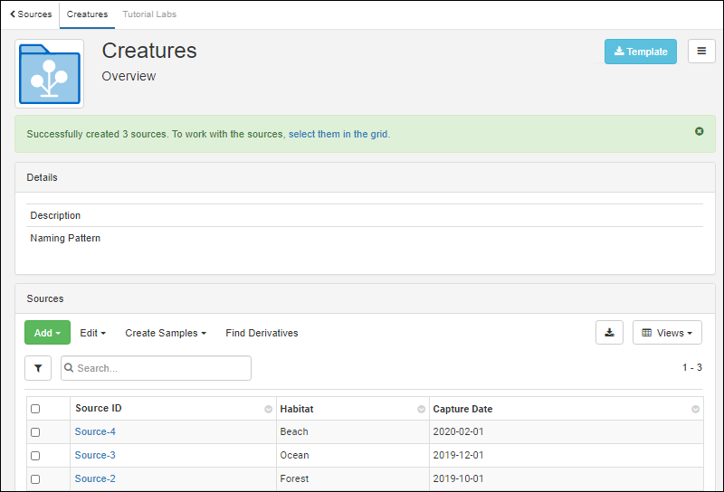Screen dimensions: 724x492
Task: Dismiss the success notification banner
Action: tap(699, 131)
